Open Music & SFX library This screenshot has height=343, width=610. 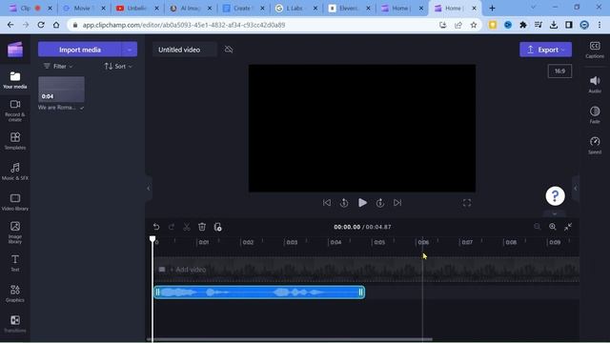pos(15,171)
